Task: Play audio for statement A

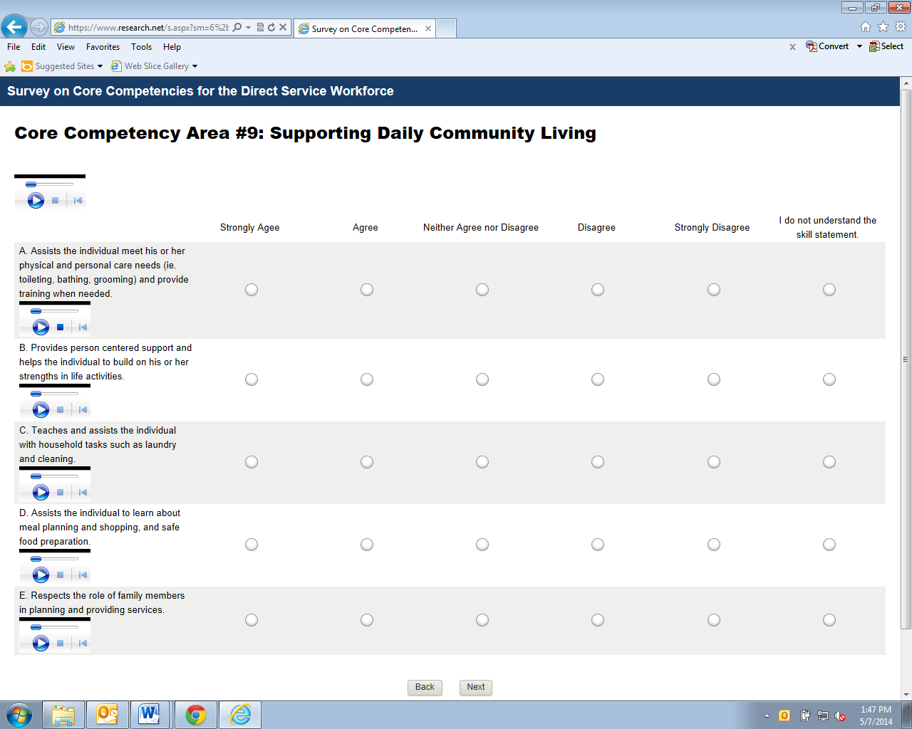Action: 41,327
